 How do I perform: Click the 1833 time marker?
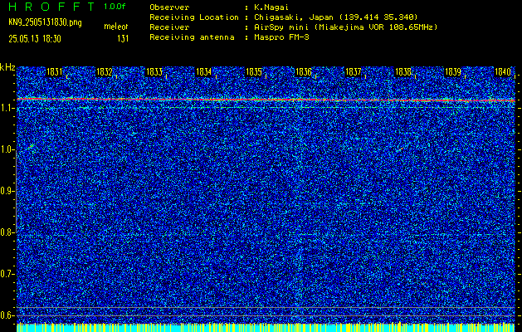click(154, 72)
